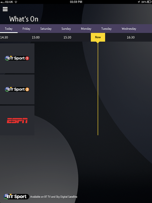
Task: Select the BT Sport 1 channel logo
Action: point(17,58)
